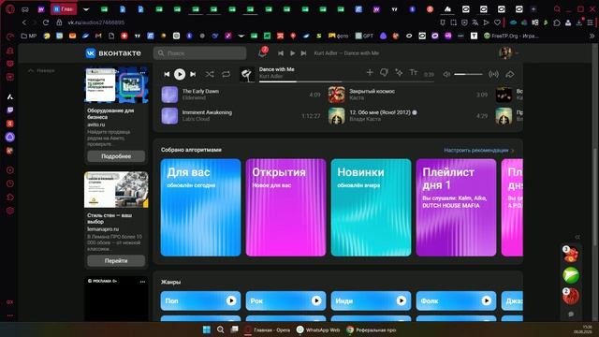
Task: Toggle broadcasting music to status
Action: pyautogui.click(x=493, y=74)
